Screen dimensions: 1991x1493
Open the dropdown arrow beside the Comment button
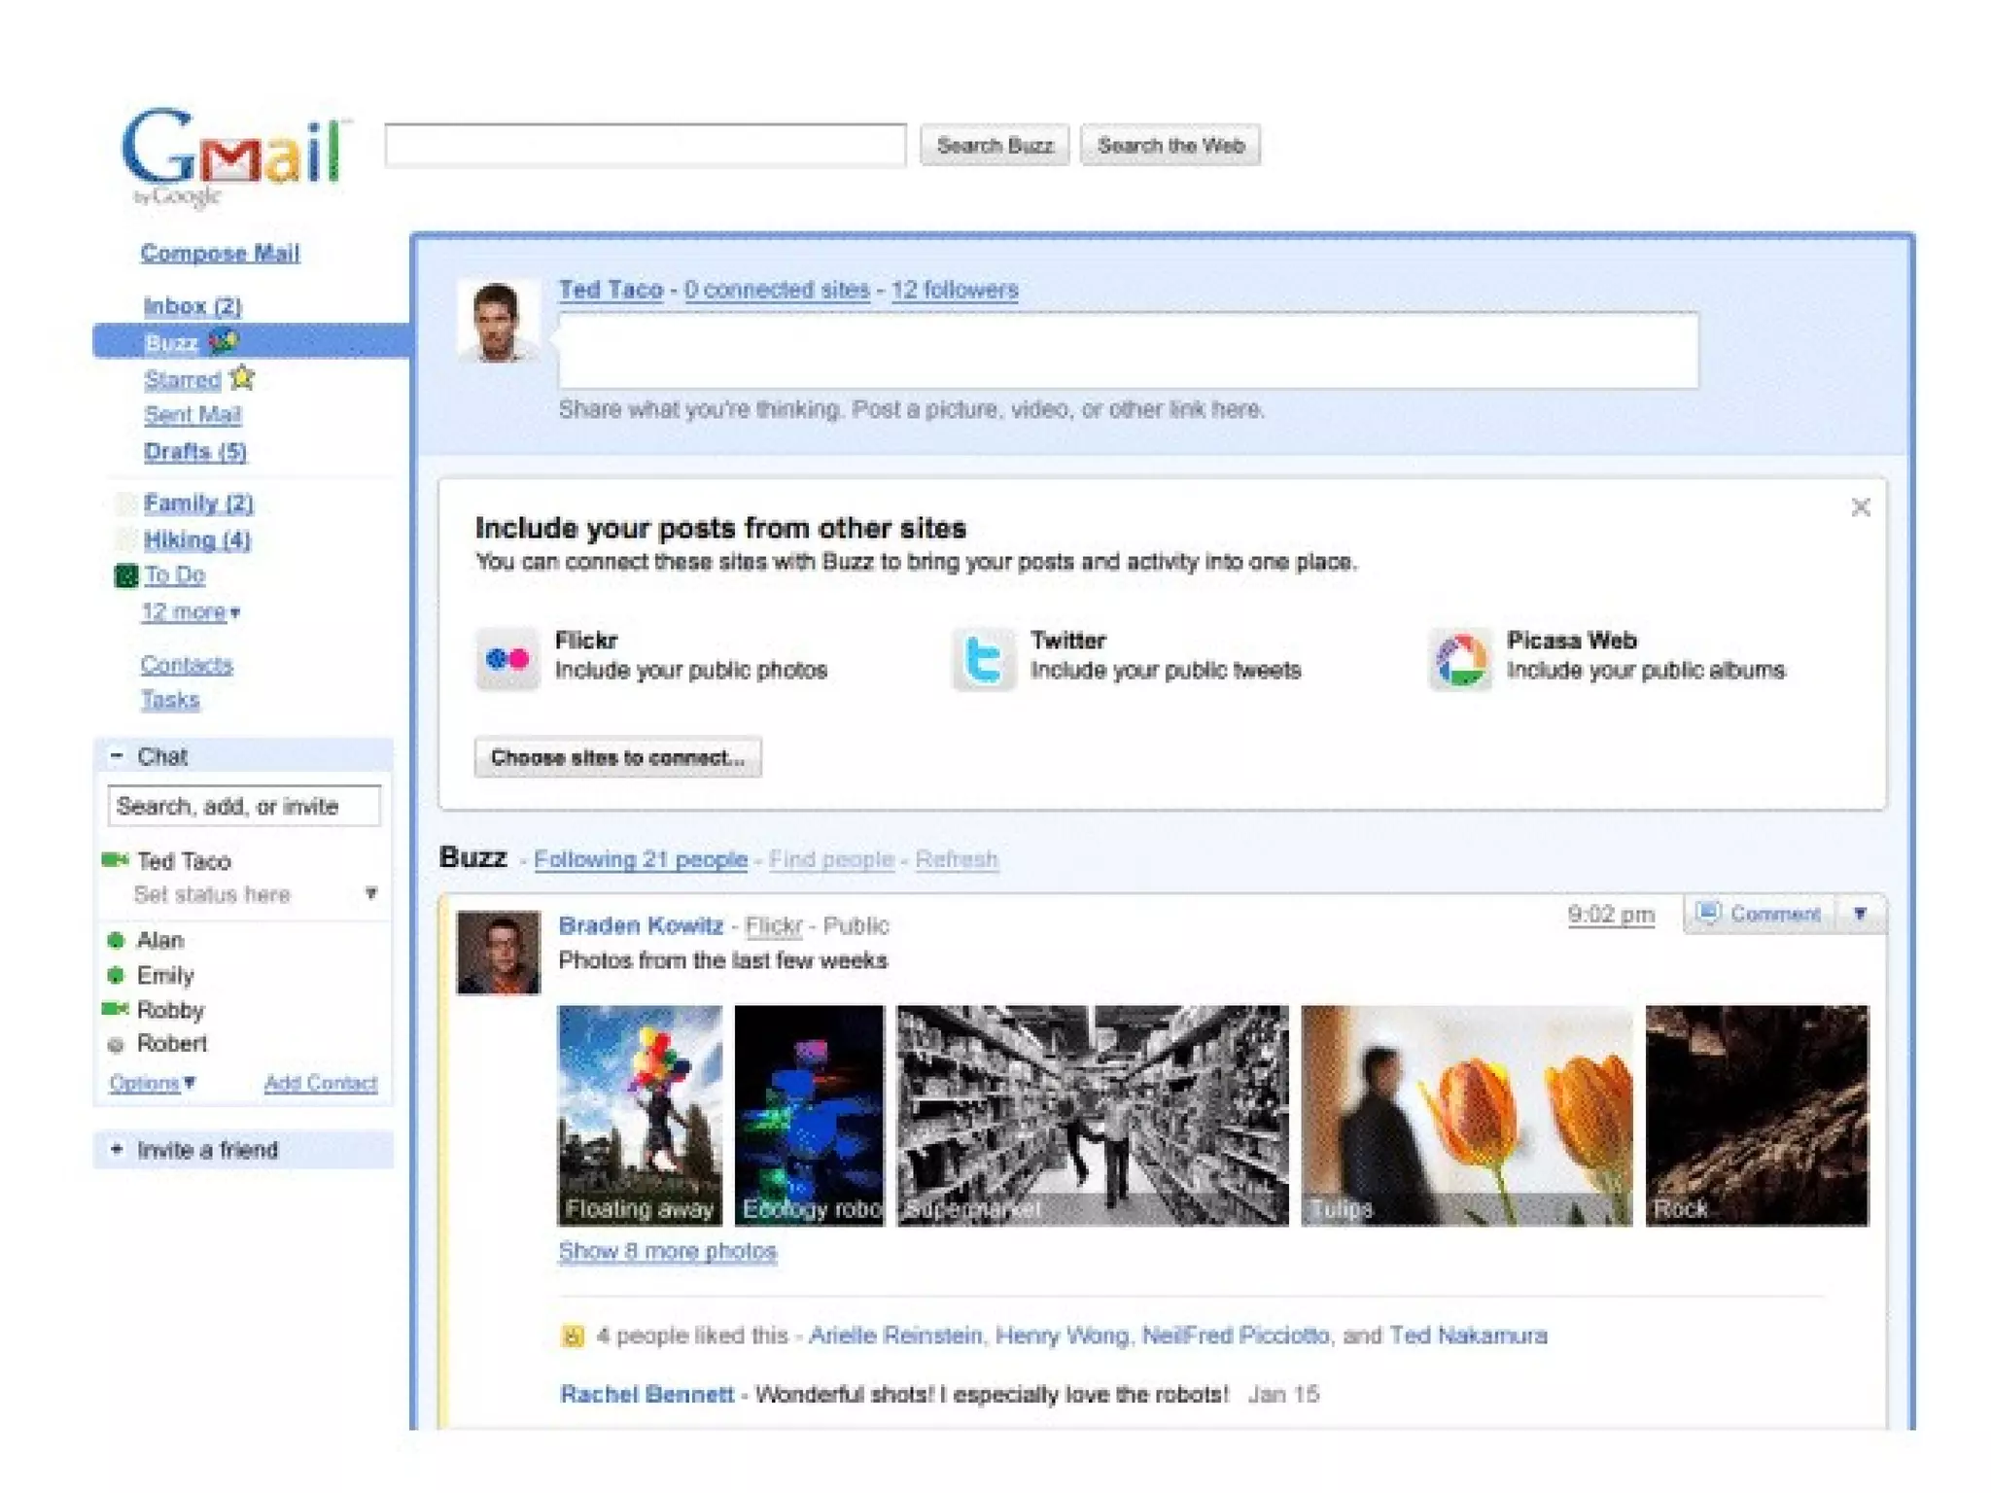[x=1860, y=914]
